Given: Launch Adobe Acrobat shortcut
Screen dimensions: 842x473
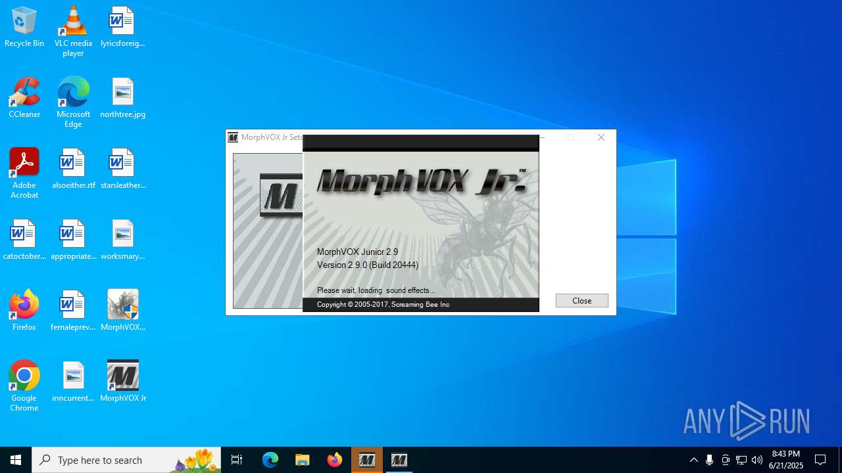Looking at the screenshot, I should click(x=24, y=173).
